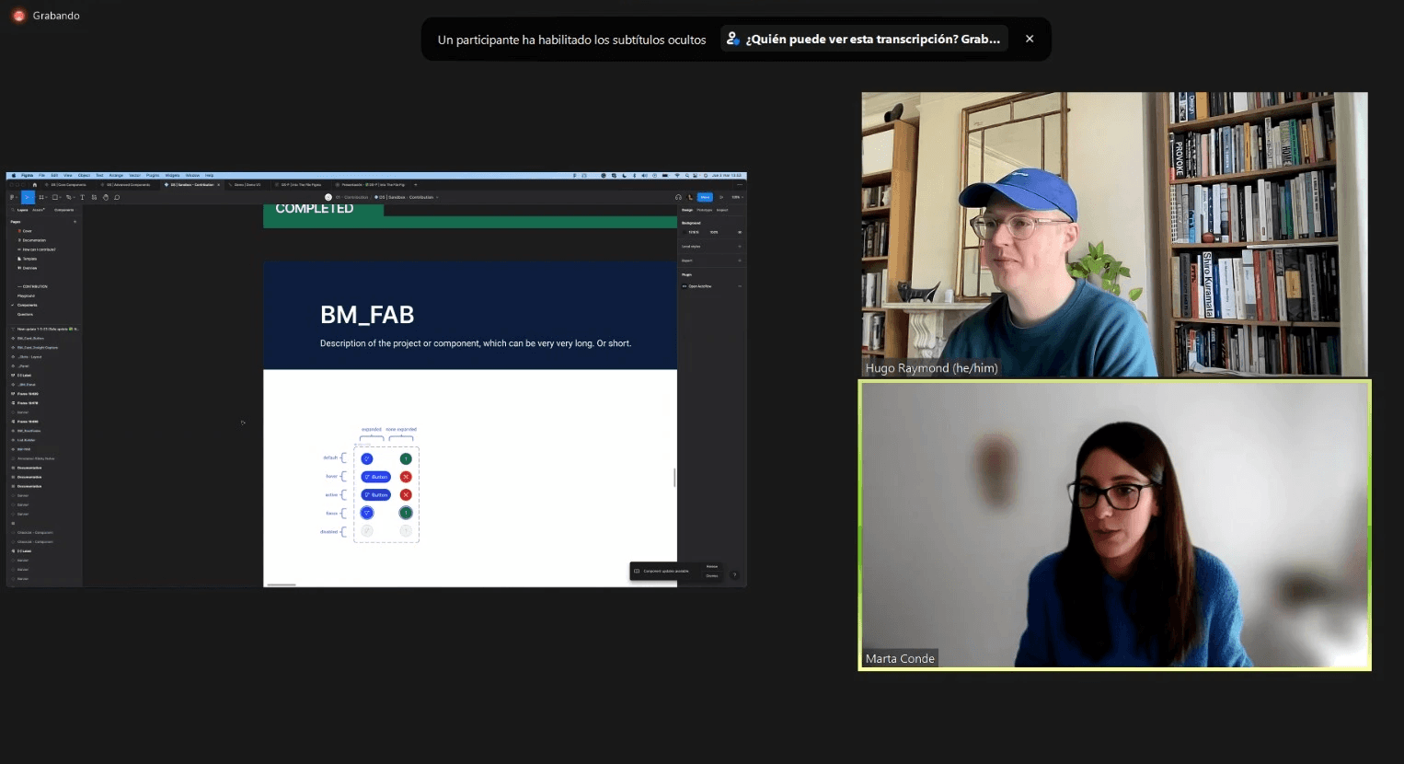Select the Rectangle shape tool
Image resolution: width=1404 pixels, height=764 pixels.
coord(55,197)
